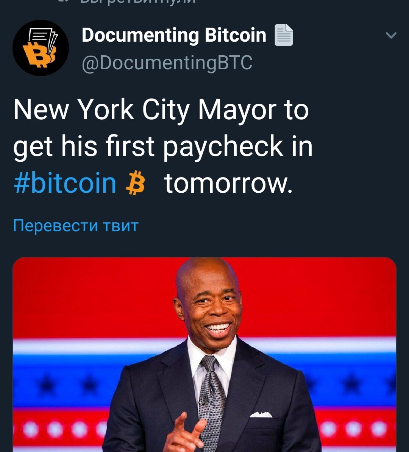
Task: Open the Documenting Bitcoin profile avatar
Action: coord(41,48)
